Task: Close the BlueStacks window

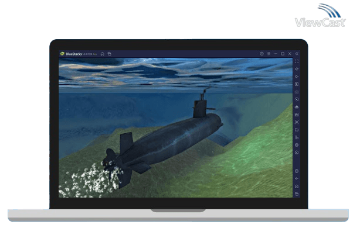Action: pyautogui.click(x=290, y=54)
